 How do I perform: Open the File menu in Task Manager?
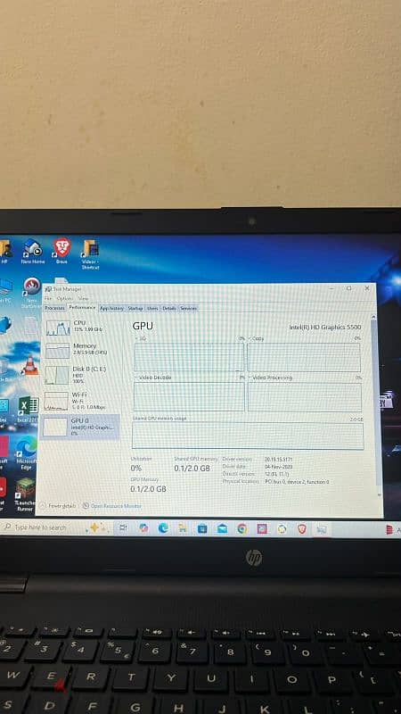click(48, 298)
